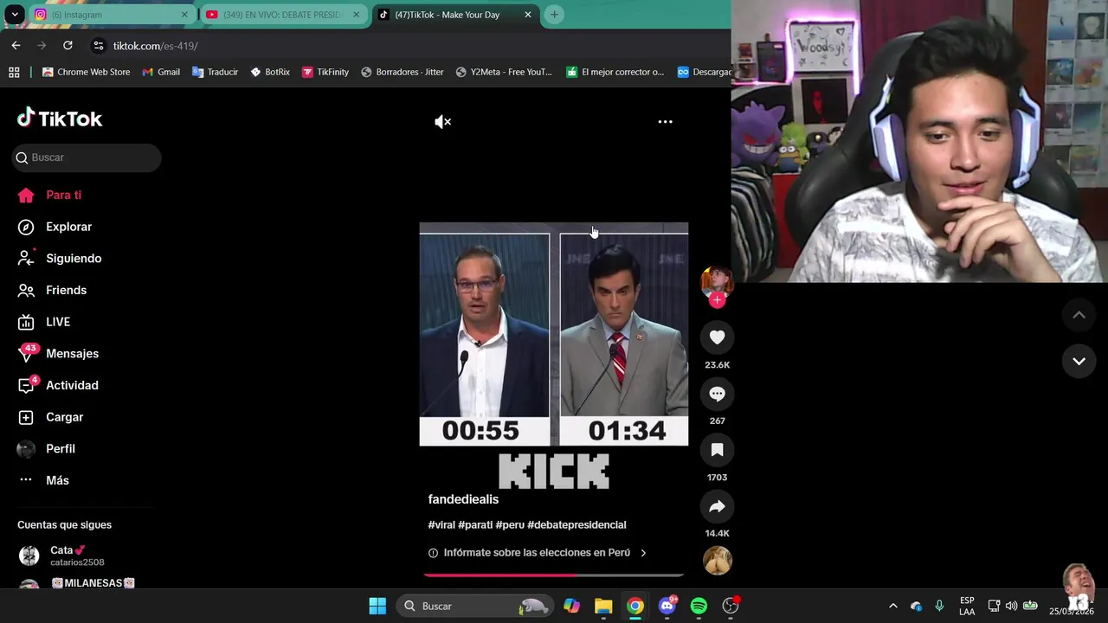The width and height of the screenshot is (1108, 623).
Task: Close the YouTube debate tab
Action: [x=356, y=15]
